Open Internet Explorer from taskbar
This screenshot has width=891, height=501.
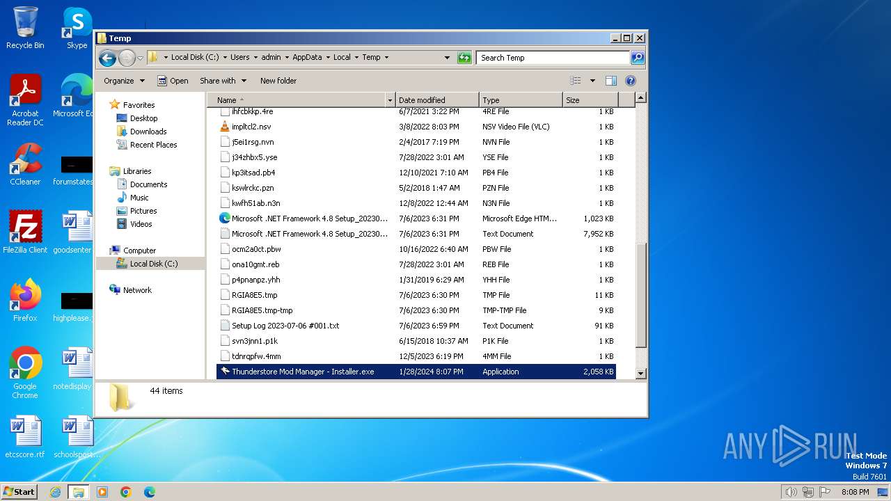click(55, 492)
